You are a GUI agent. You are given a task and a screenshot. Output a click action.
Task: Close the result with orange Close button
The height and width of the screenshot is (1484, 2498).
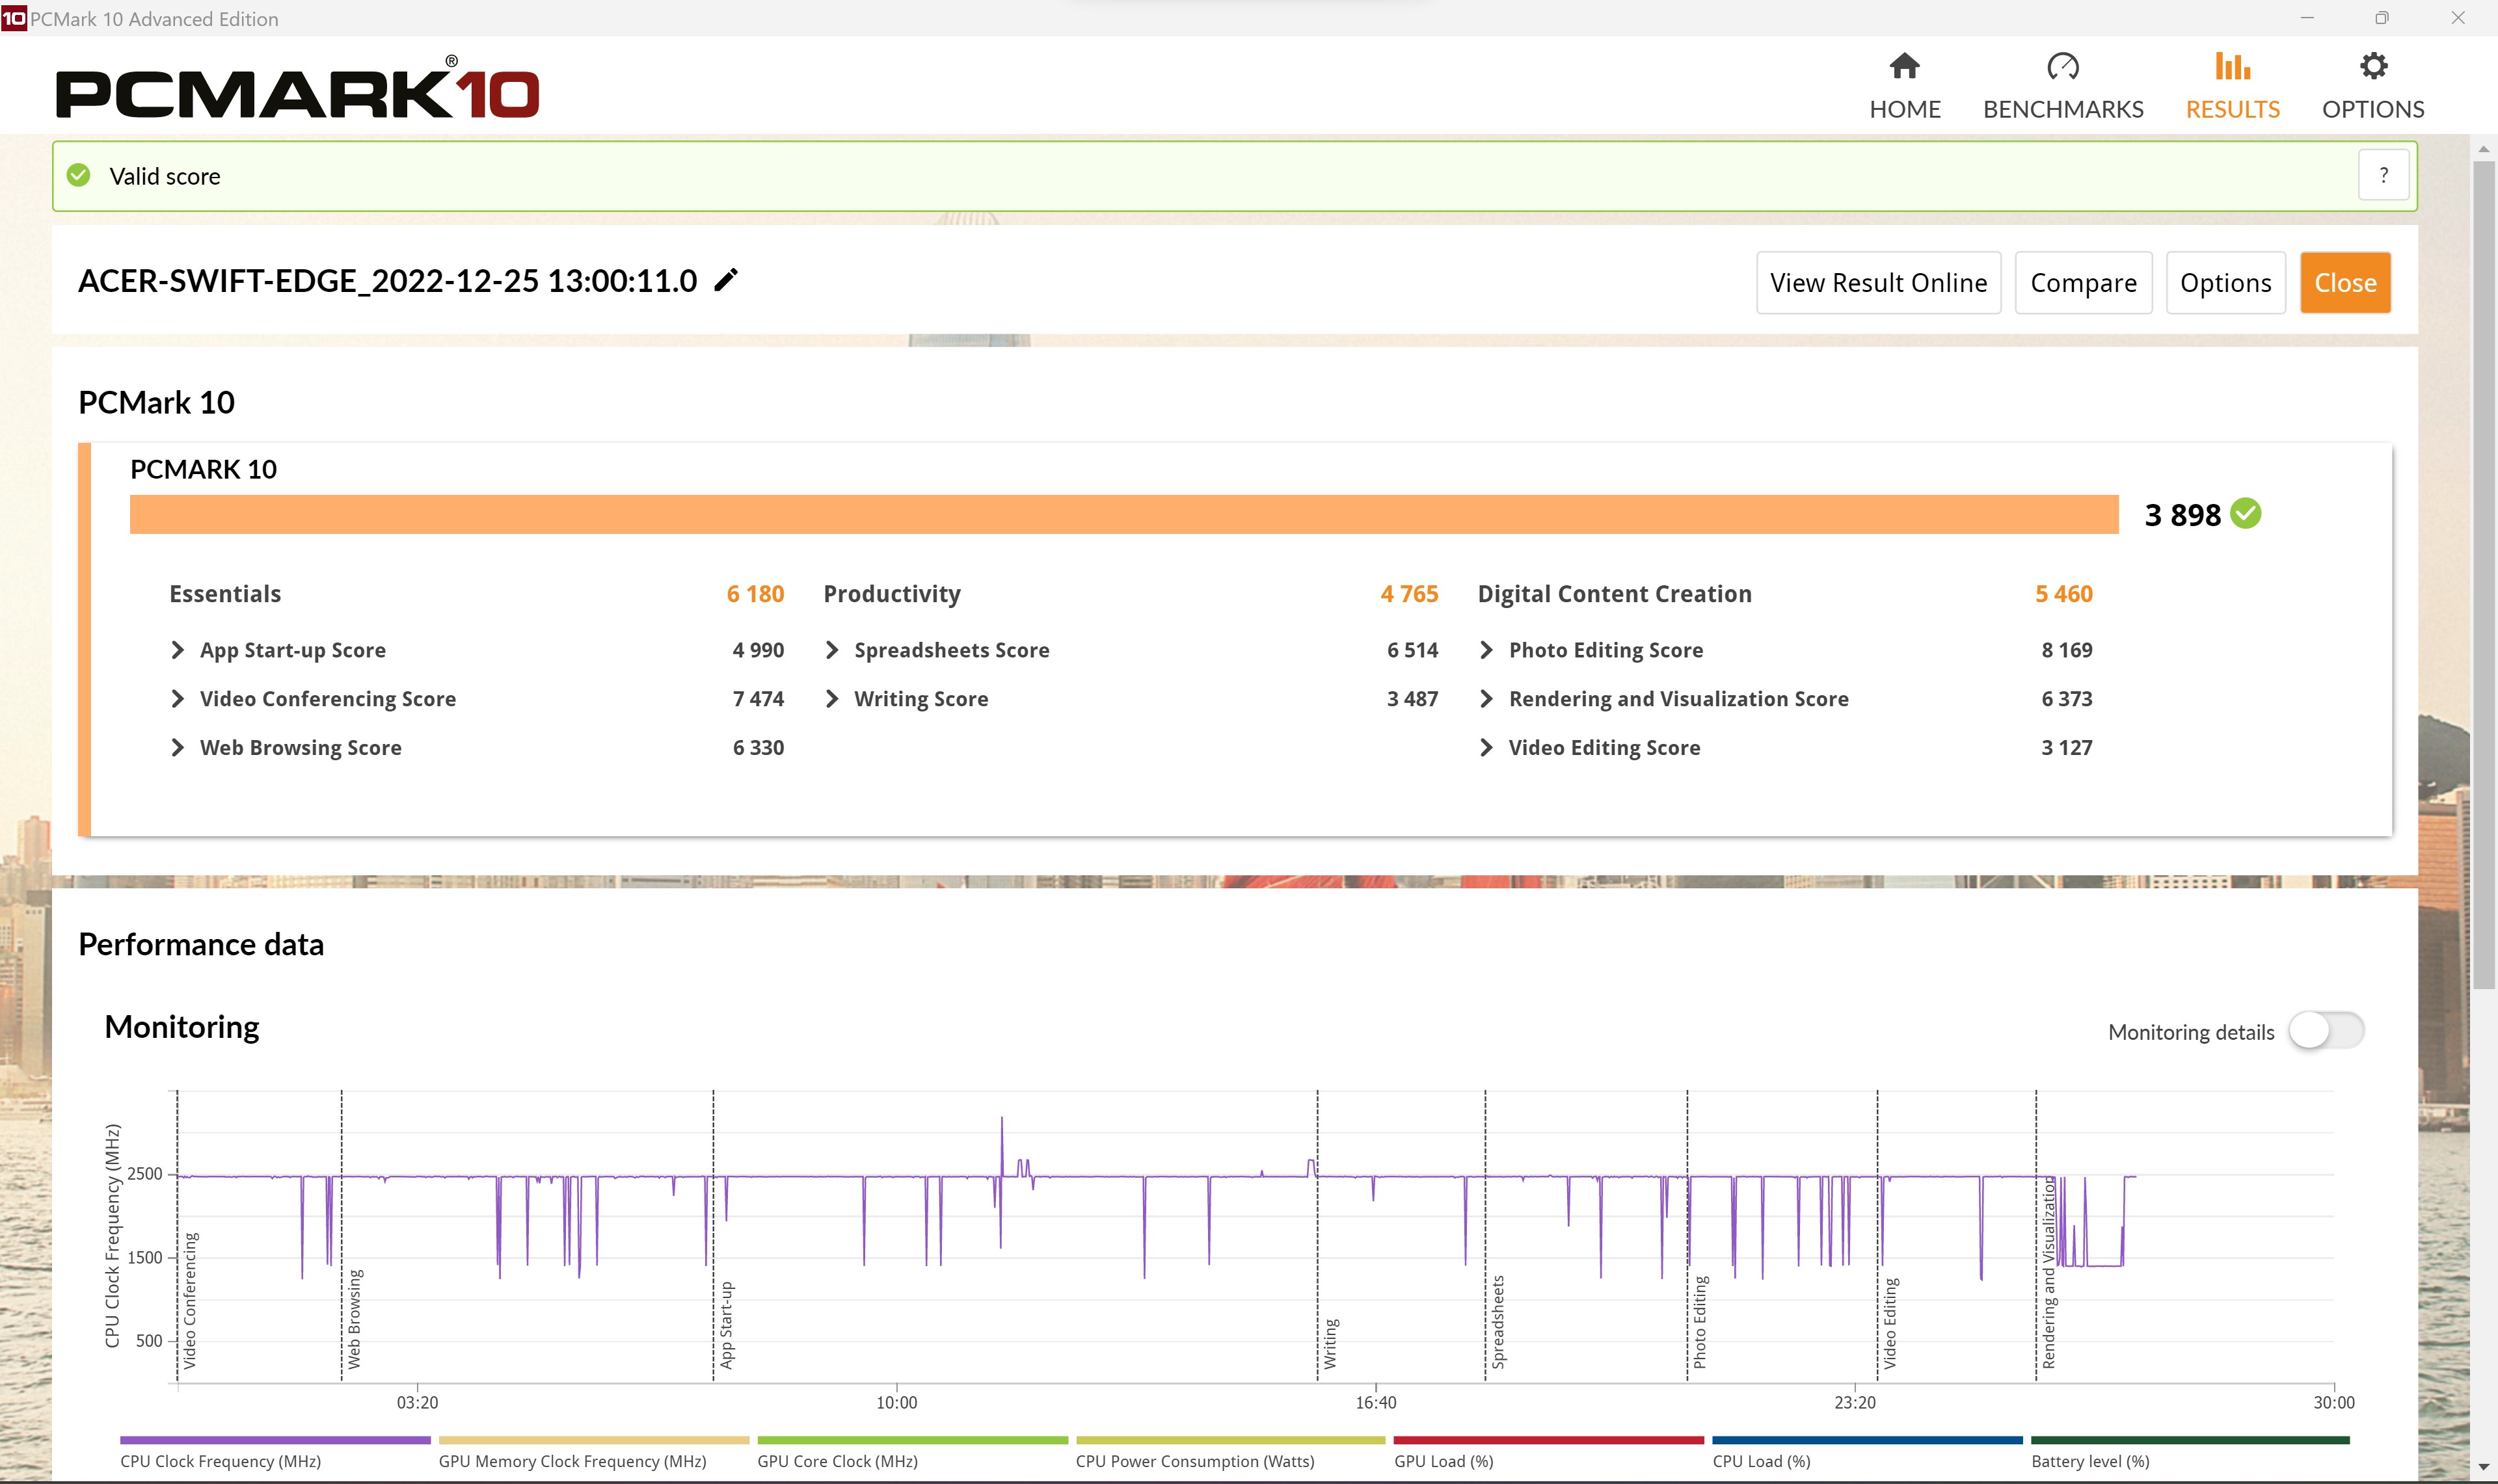2345,283
